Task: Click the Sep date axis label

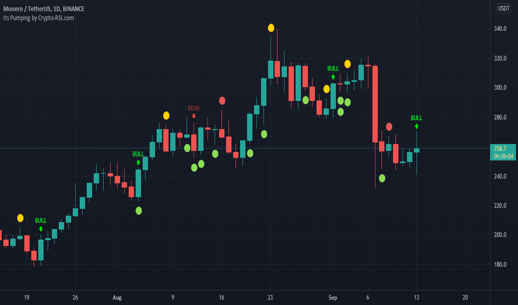Action: point(333,298)
